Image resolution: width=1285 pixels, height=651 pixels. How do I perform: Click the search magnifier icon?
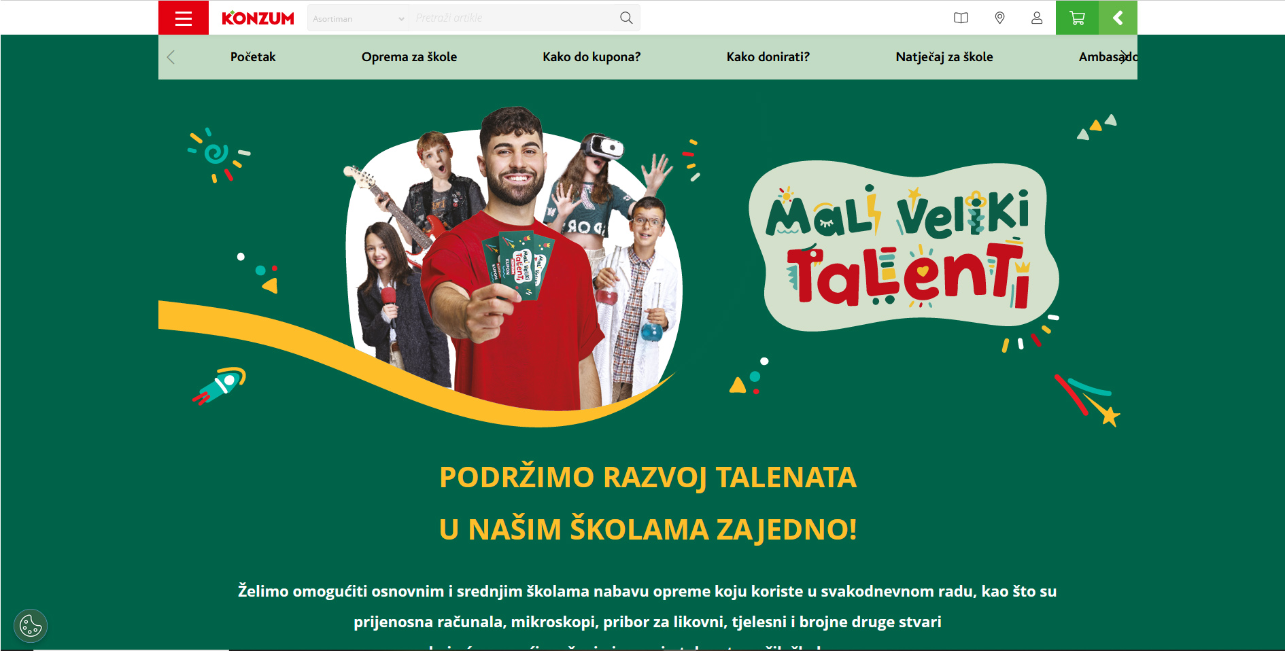[626, 18]
